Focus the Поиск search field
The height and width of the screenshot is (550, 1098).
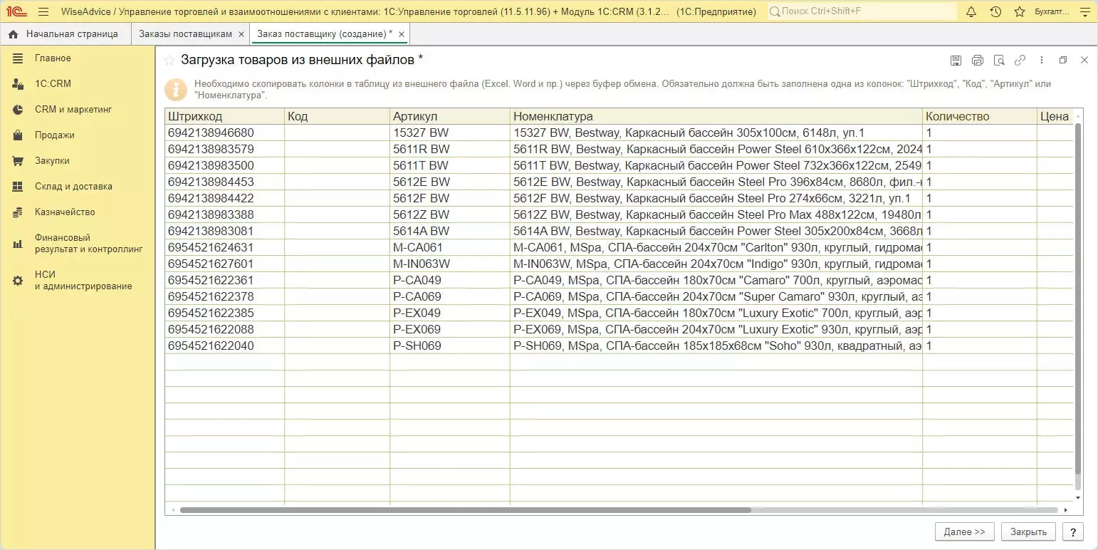click(862, 11)
